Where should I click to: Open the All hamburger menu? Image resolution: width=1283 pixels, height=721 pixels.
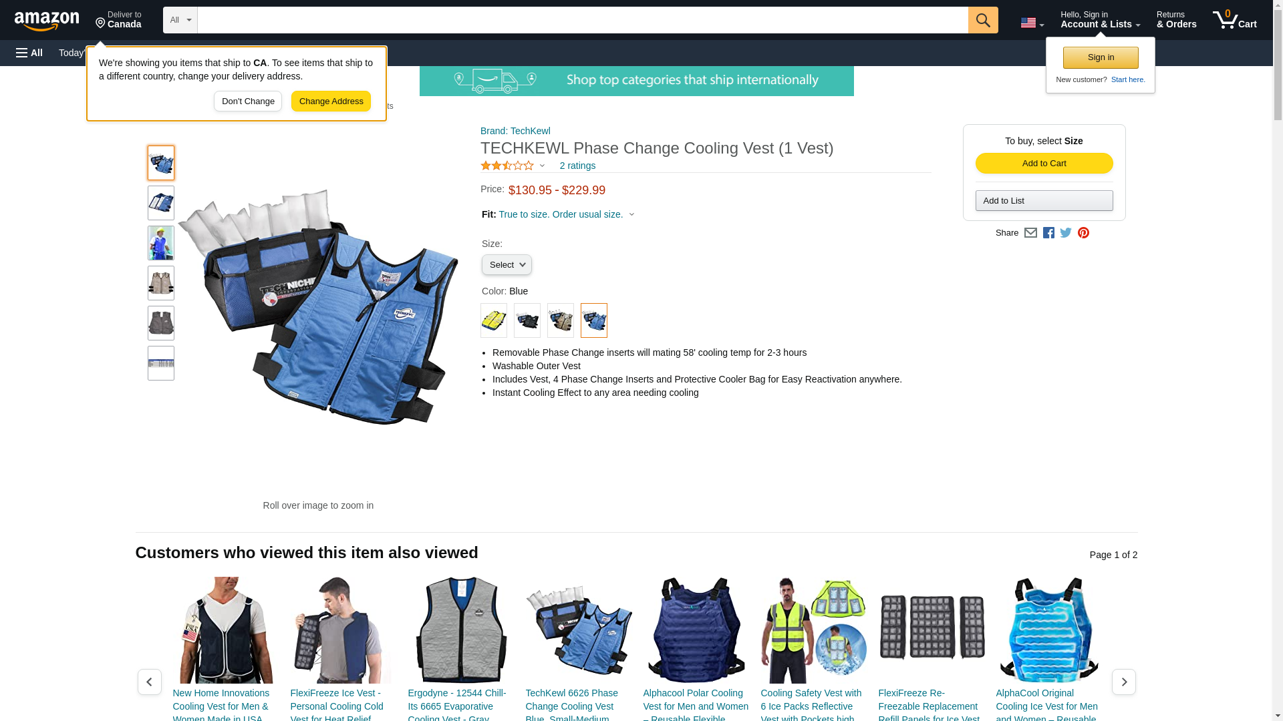coord(29,53)
